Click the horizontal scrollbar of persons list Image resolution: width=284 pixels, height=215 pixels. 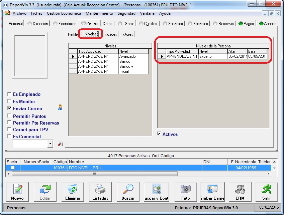pyautogui.click(x=95, y=174)
